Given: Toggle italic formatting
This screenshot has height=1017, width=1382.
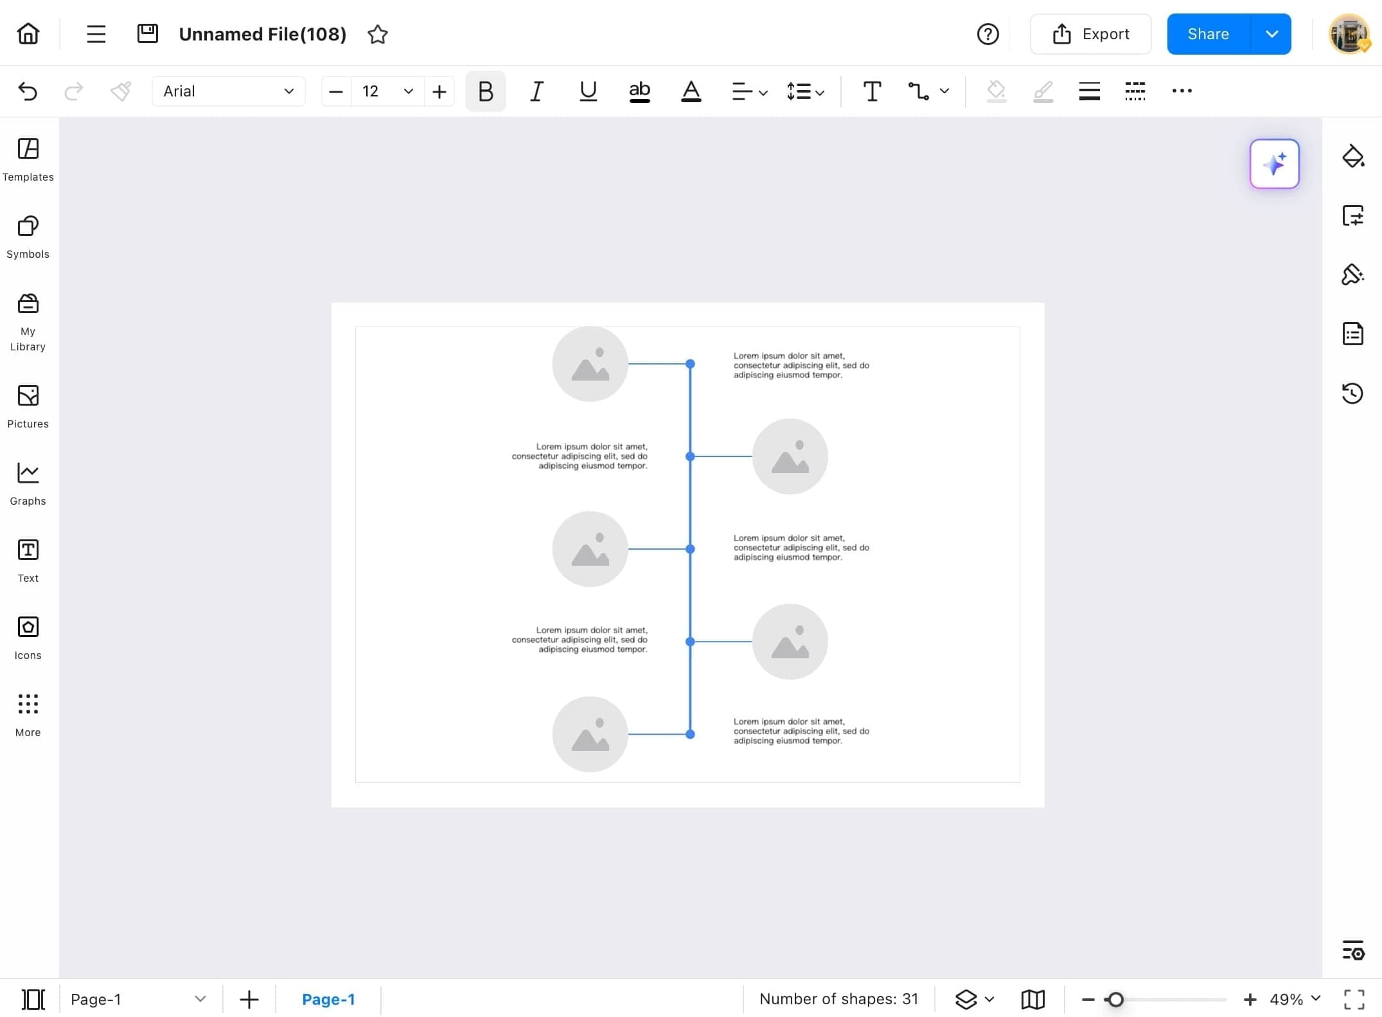Looking at the screenshot, I should [536, 91].
